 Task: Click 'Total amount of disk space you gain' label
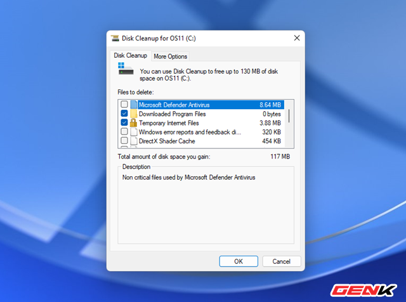(164, 157)
